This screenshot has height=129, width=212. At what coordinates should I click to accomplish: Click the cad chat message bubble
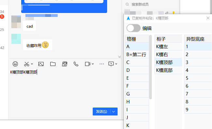click(x=29, y=26)
